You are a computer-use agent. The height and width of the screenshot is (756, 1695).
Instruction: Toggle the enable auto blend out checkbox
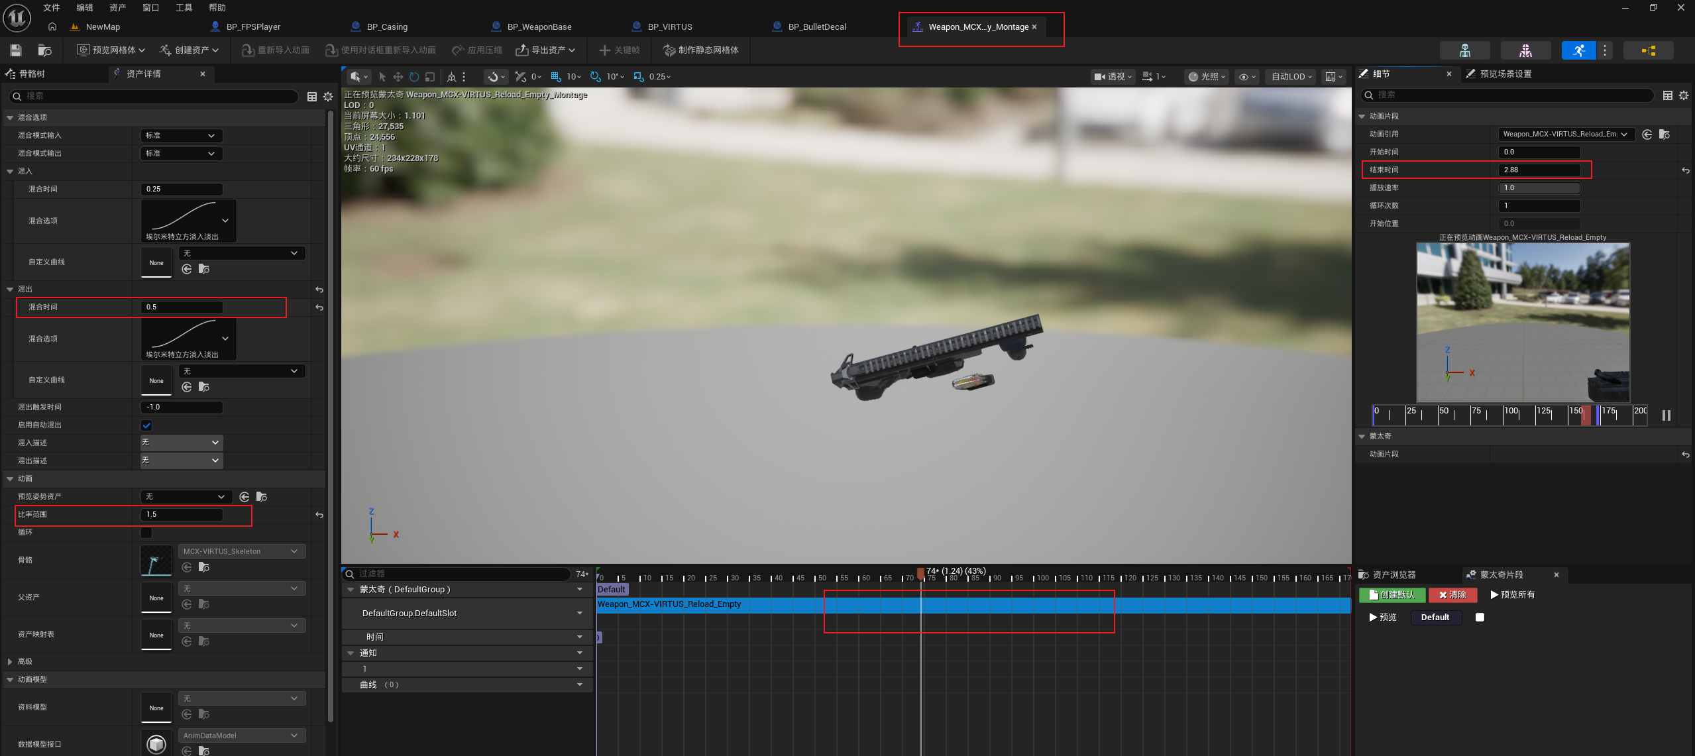point(146,425)
